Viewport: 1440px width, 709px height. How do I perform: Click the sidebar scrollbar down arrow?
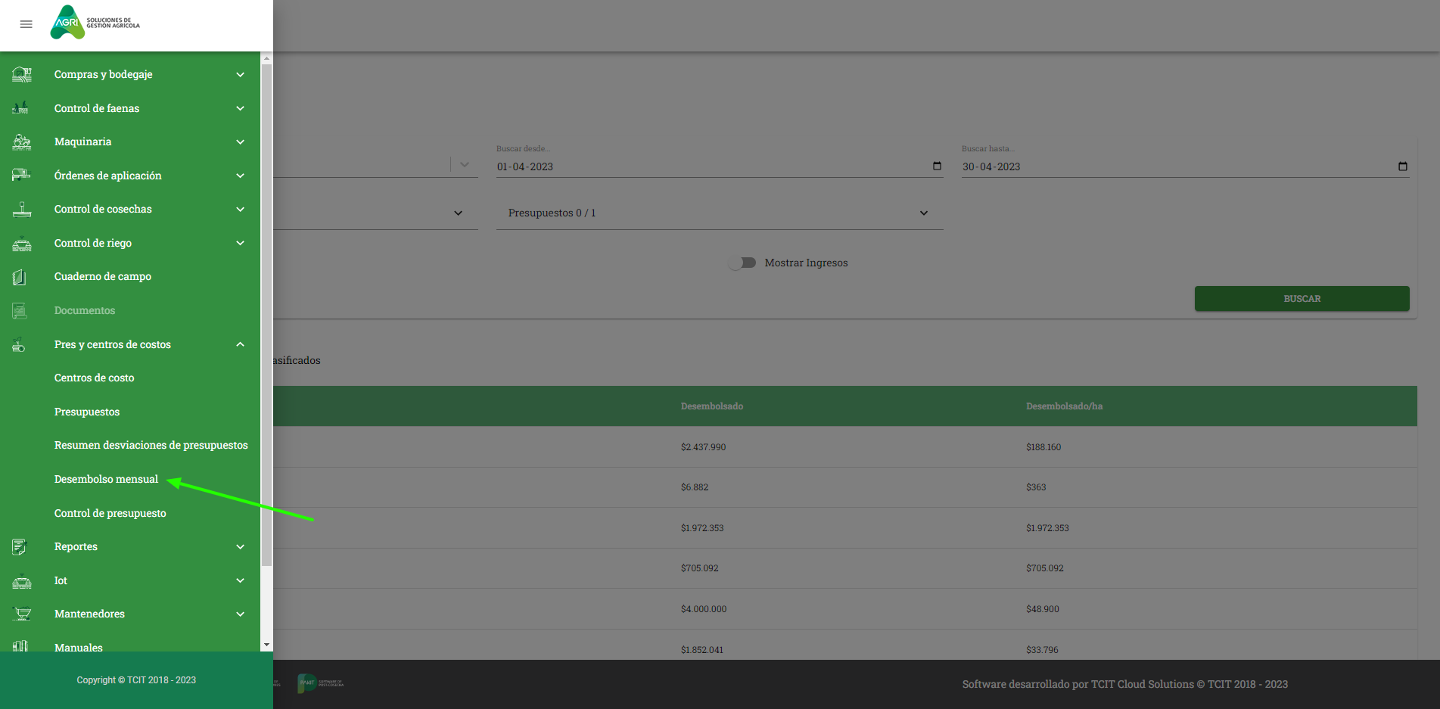click(266, 645)
